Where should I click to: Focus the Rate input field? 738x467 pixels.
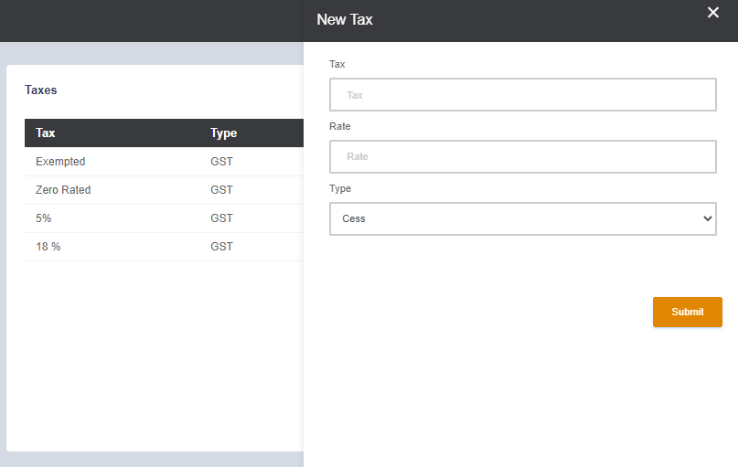pyautogui.click(x=523, y=156)
